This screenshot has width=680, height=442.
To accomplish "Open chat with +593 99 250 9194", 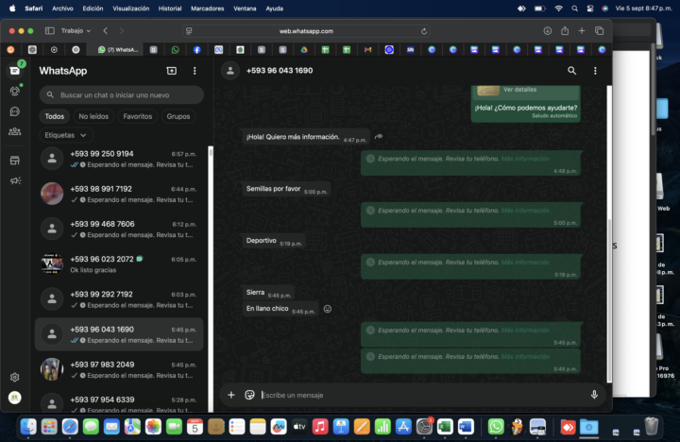I will click(x=119, y=159).
